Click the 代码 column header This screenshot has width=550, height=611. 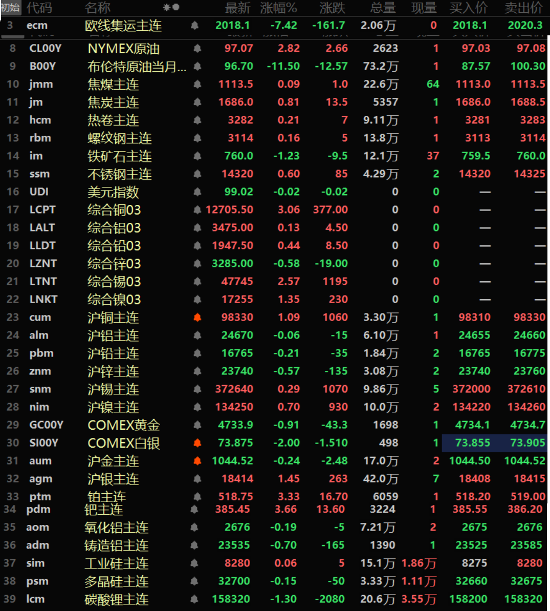pos(39,8)
